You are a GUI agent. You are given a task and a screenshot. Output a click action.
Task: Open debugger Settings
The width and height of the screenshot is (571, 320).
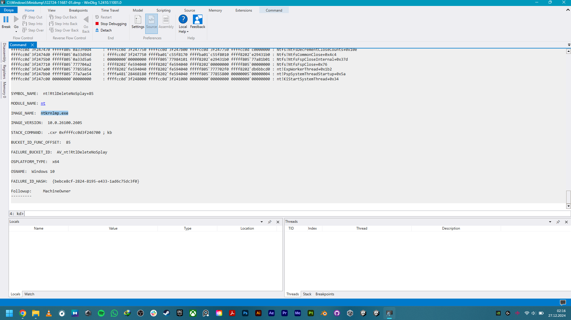138,22
